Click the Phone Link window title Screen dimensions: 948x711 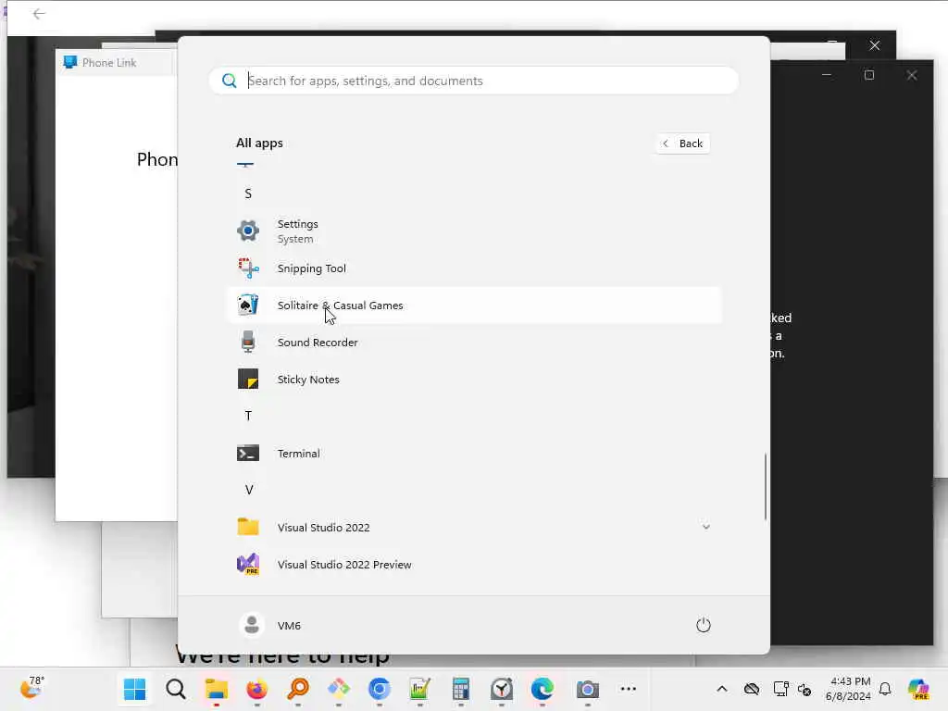[109, 62]
